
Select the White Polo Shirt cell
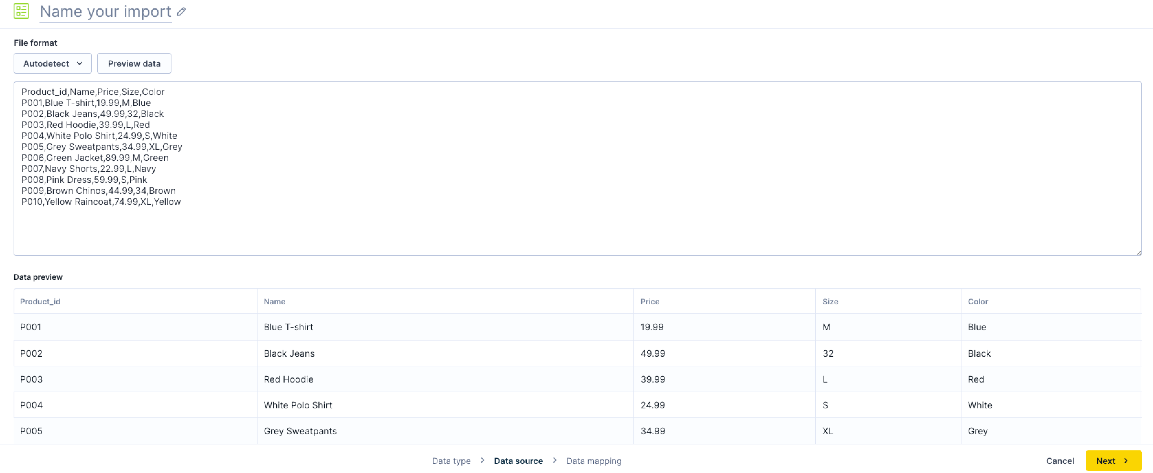(298, 405)
